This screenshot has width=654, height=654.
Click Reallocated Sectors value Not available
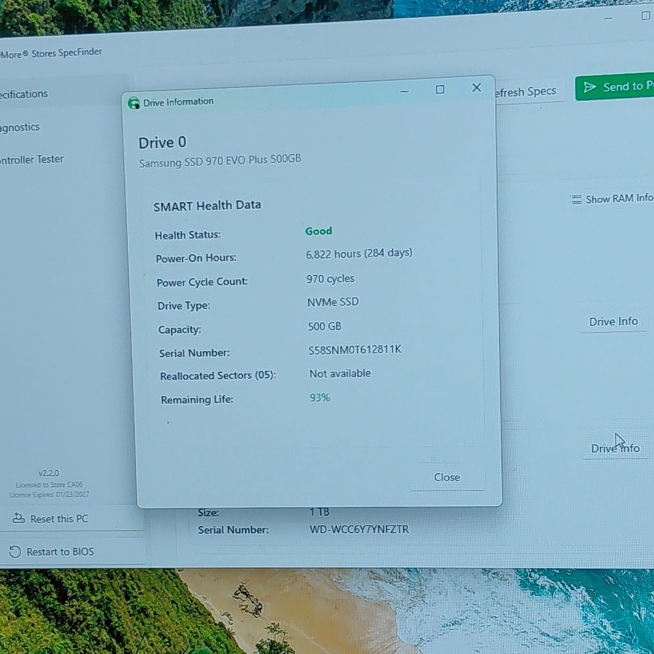340,373
